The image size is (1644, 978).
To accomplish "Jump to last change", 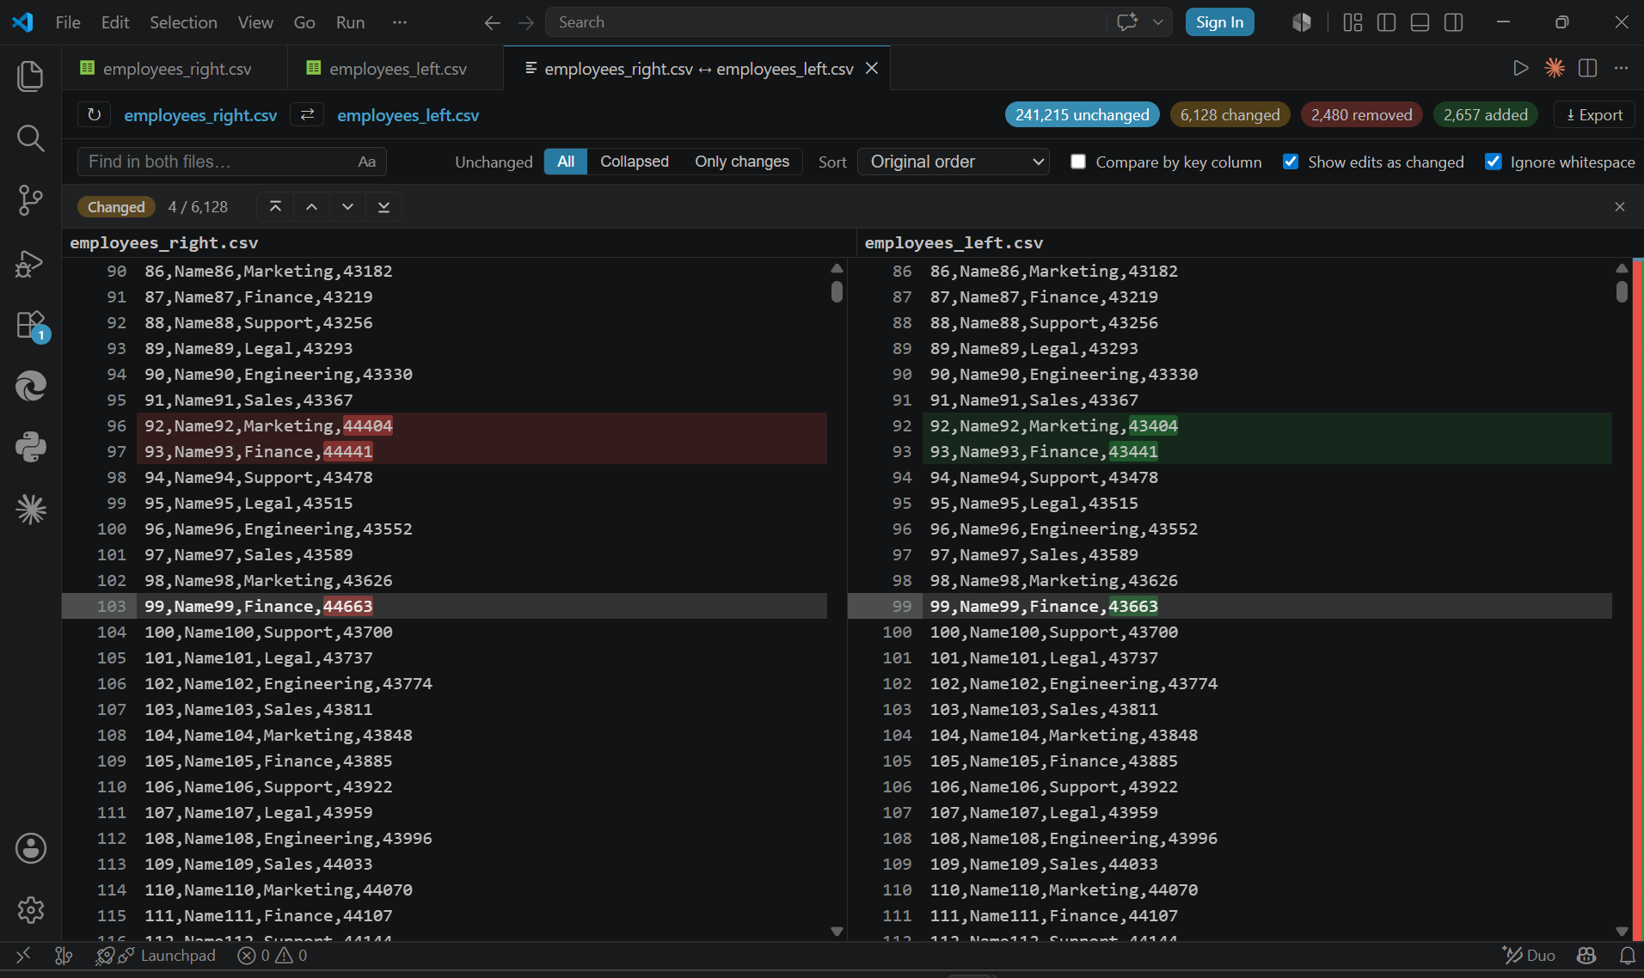I will [x=383, y=206].
